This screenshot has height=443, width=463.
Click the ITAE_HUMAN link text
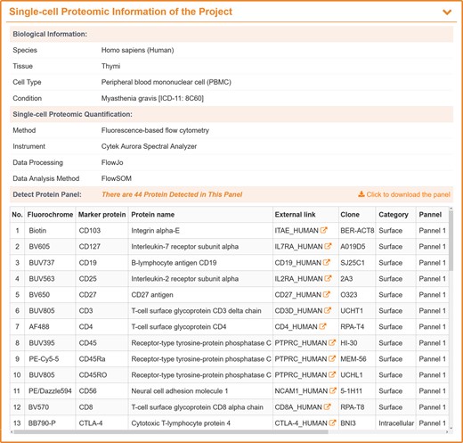point(296,231)
